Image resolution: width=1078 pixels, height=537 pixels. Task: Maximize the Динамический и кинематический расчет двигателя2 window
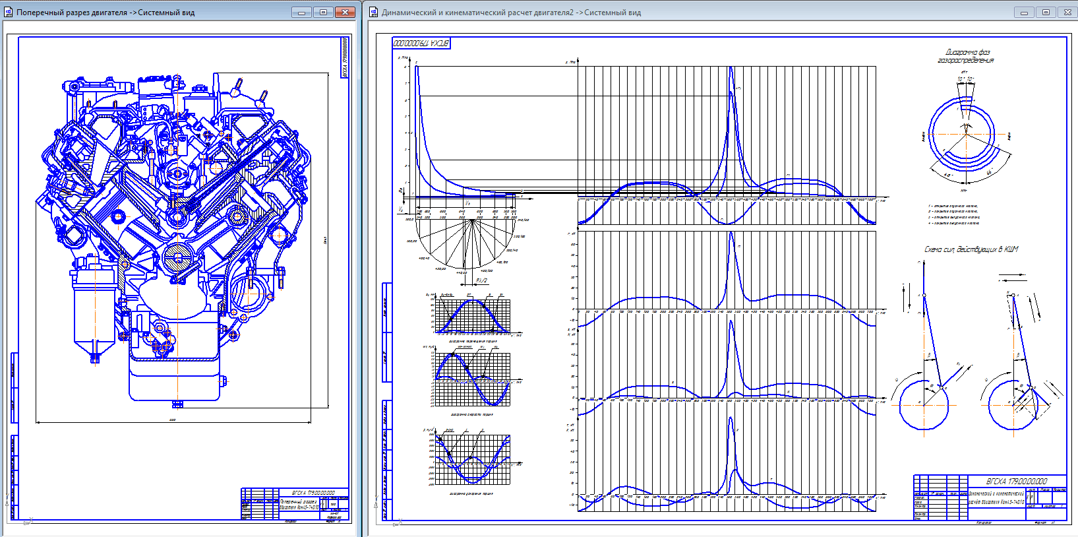(1046, 12)
